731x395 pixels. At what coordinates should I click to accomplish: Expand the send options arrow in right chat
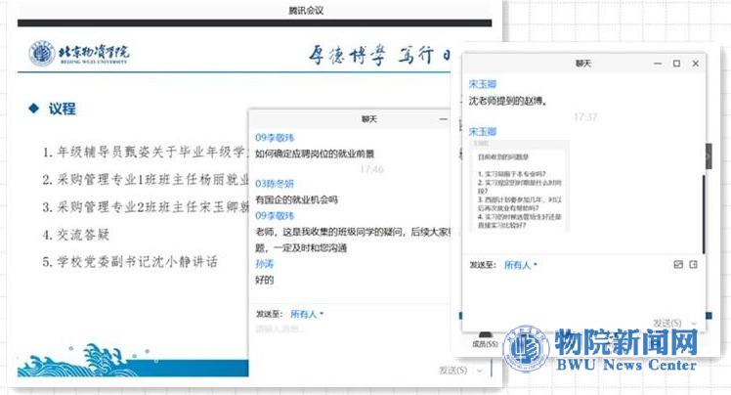click(x=702, y=323)
